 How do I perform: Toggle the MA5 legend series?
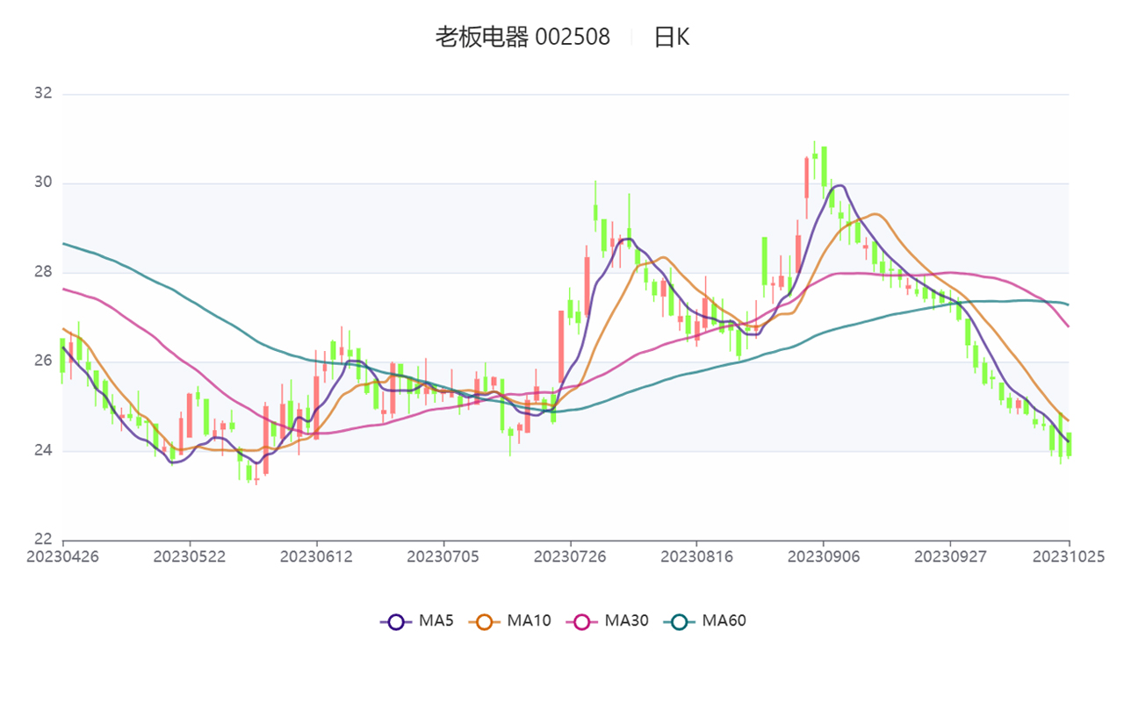[x=417, y=620]
